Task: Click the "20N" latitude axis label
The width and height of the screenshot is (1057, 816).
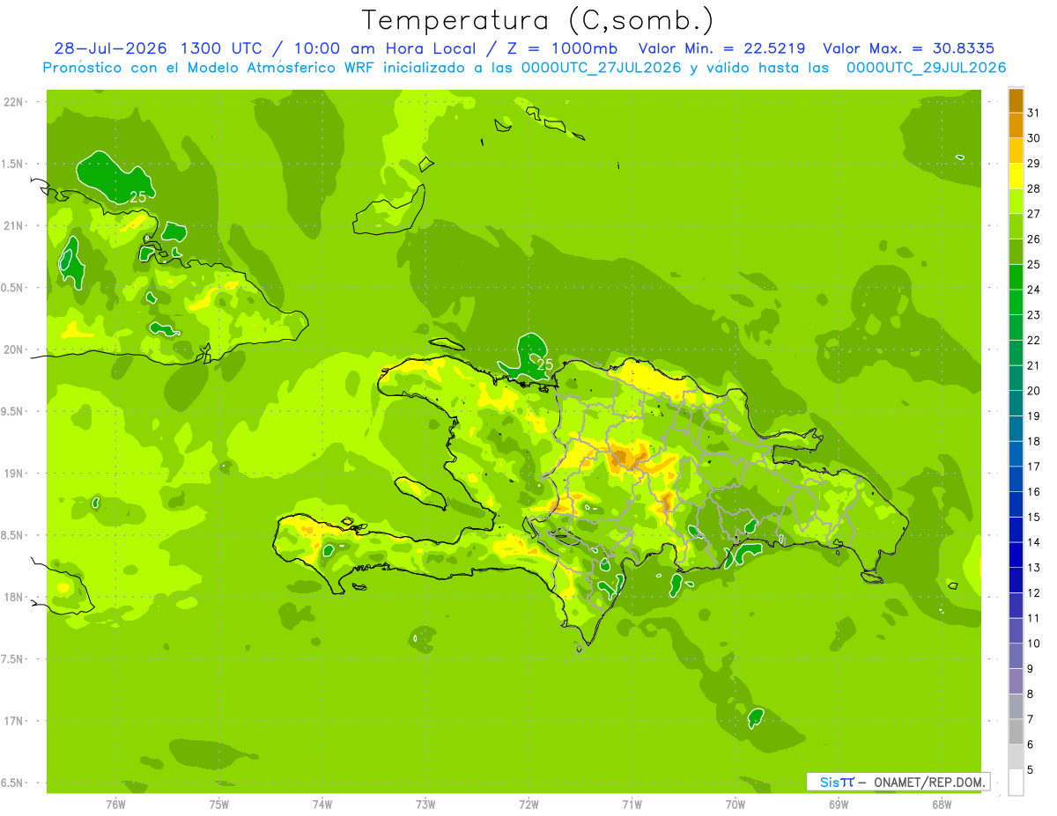Action: point(13,349)
